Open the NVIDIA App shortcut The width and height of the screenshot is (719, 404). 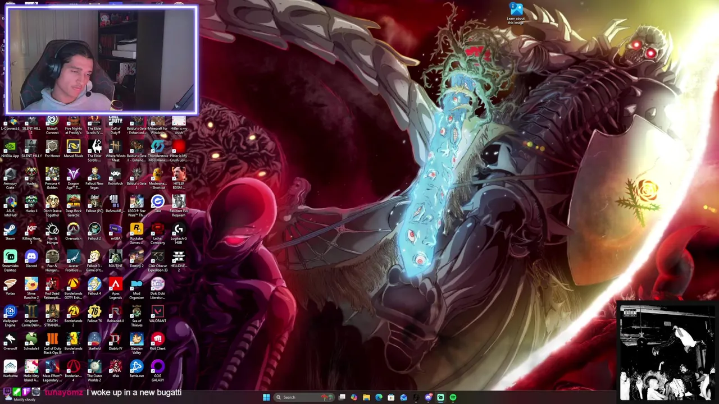point(10,150)
